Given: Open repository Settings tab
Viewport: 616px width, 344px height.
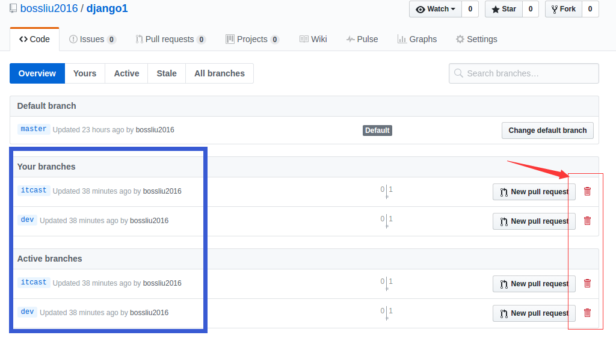Looking at the screenshot, I should point(476,39).
